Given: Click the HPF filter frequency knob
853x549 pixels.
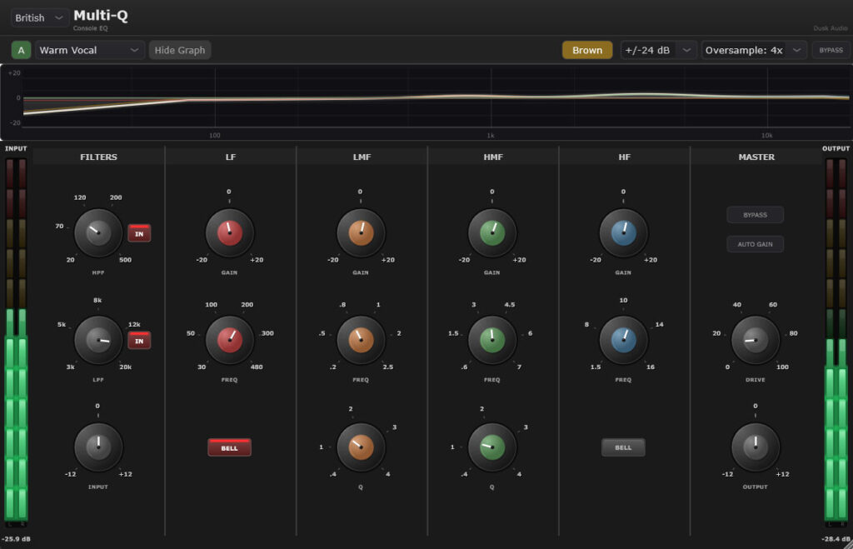Looking at the screenshot, I should click(98, 233).
